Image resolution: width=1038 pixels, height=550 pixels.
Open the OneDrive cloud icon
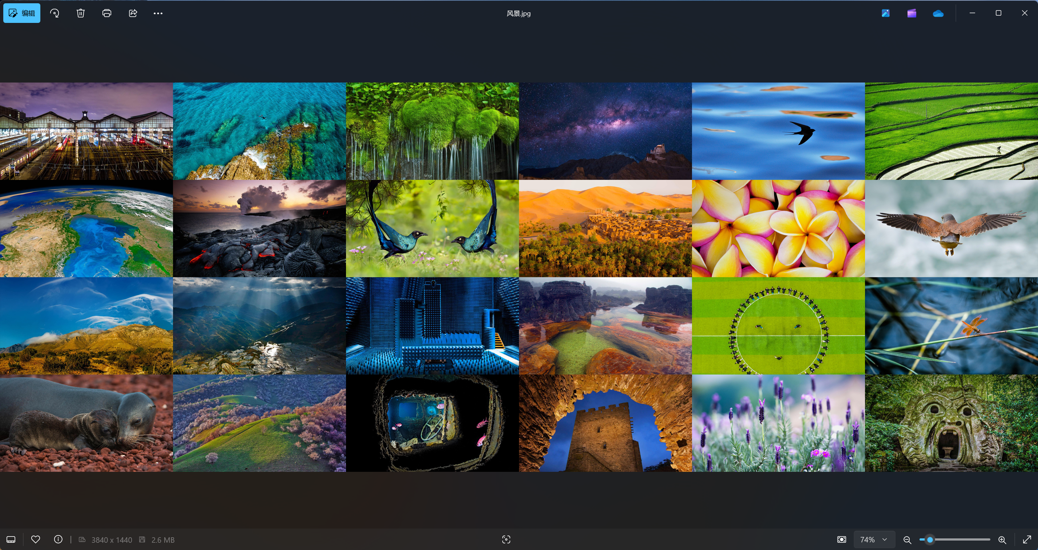click(x=938, y=13)
